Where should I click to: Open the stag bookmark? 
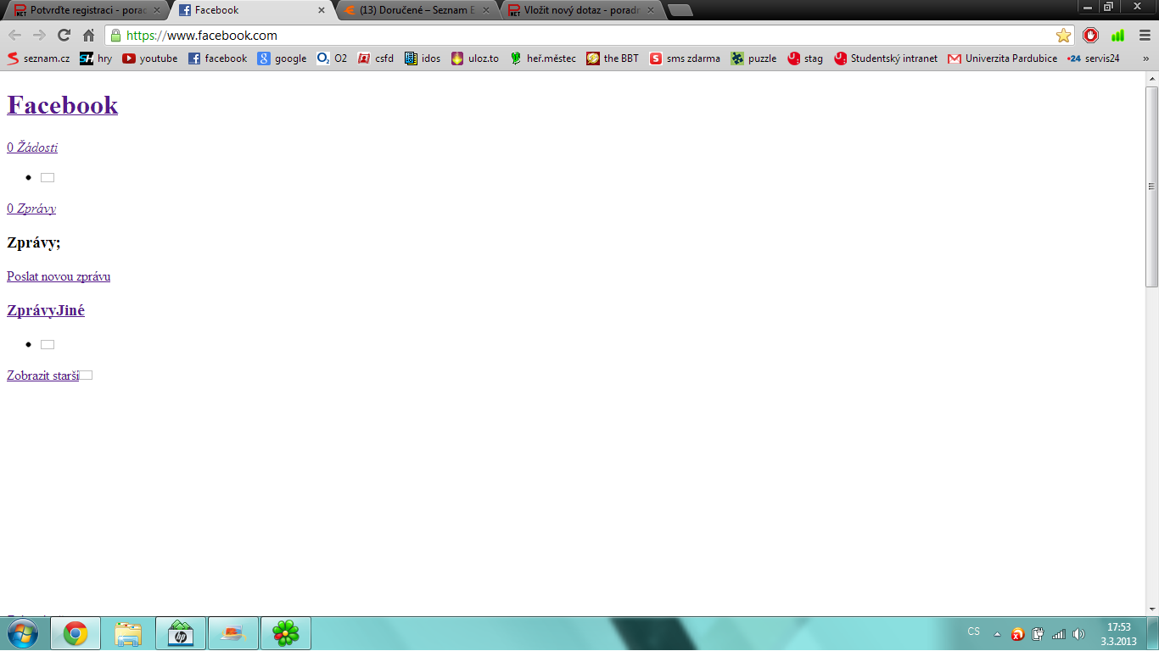click(x=805, y=58)
